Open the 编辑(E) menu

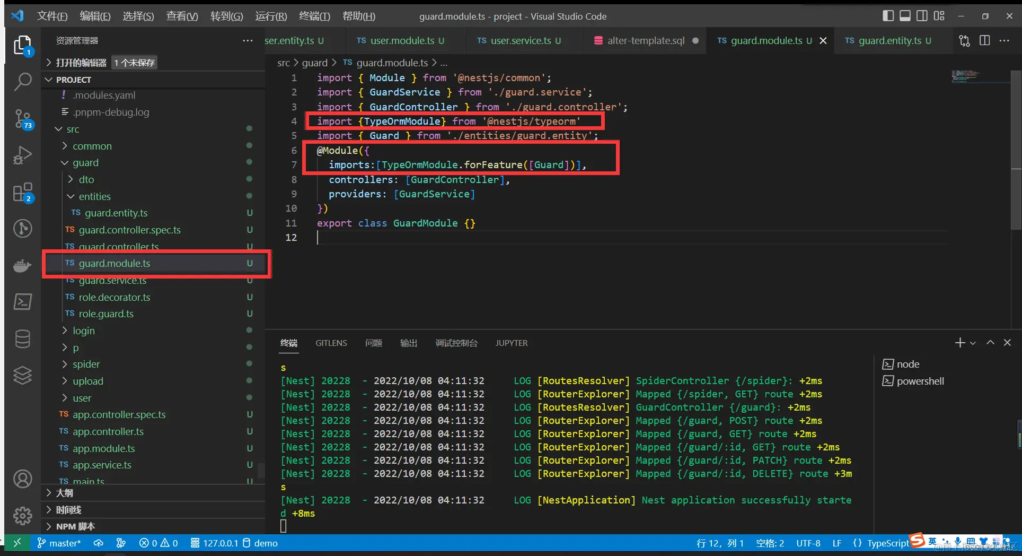pyautogui.click(x=95, y=16)
